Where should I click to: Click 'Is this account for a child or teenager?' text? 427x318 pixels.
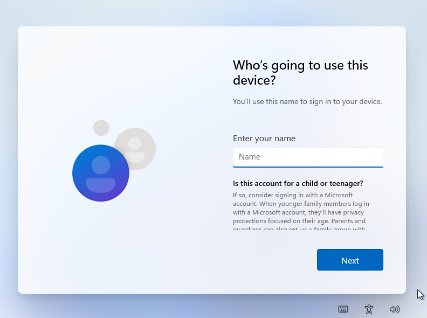tap(298, 183)
